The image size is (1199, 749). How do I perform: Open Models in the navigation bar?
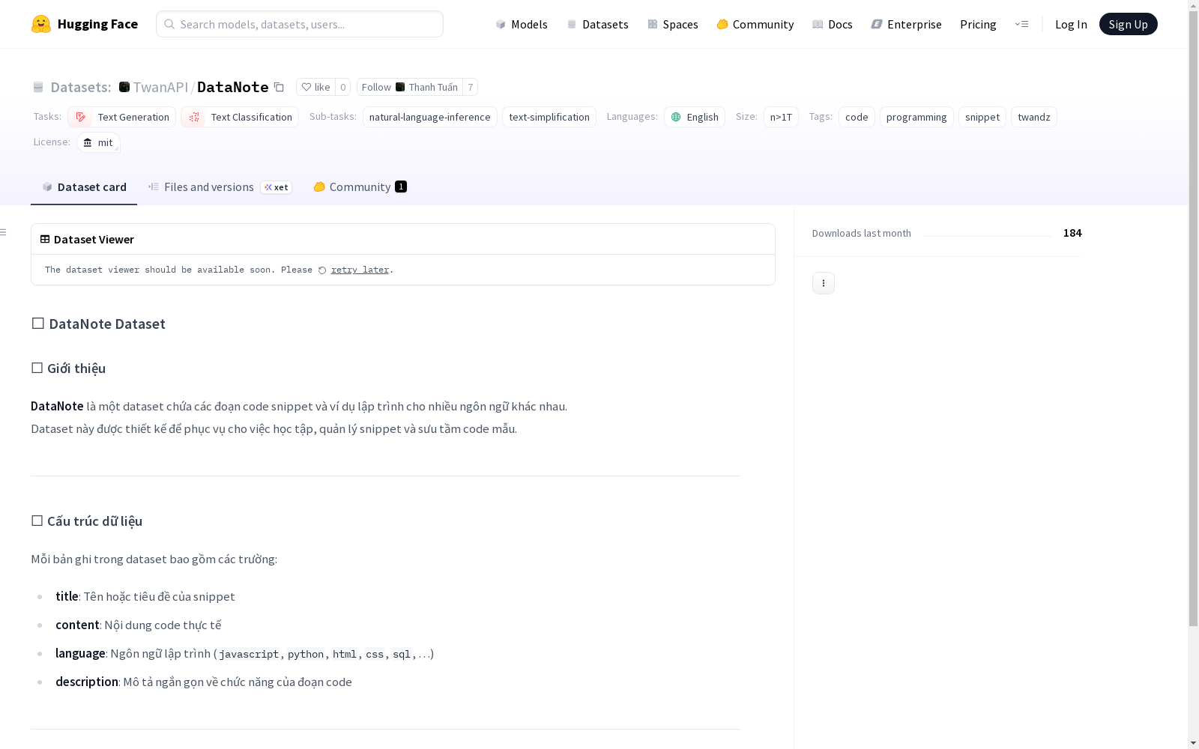click(522, 24)
